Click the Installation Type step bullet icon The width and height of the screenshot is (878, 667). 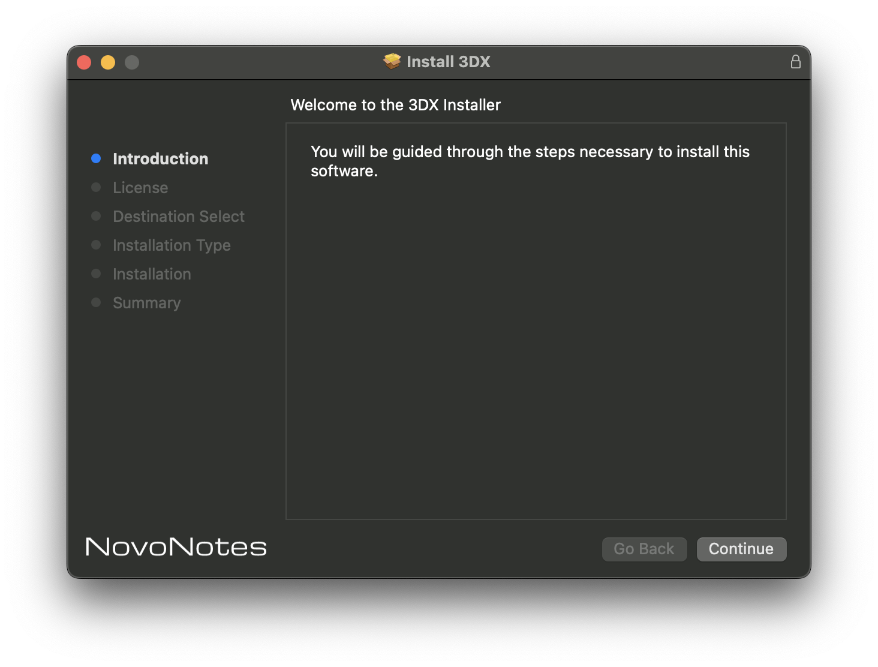click(96, 244)
